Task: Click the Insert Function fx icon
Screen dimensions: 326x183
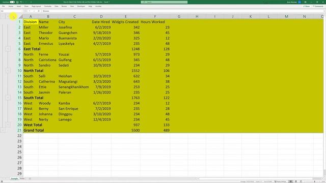Action: 39,11
